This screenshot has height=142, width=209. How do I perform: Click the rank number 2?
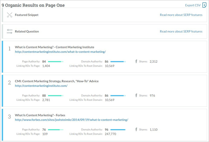(x=9, y=83)
